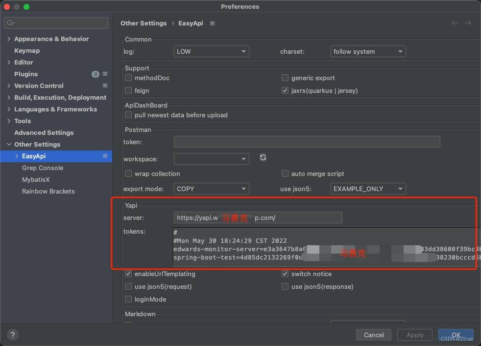Open the charset dropdown follow system

[368, 51]
